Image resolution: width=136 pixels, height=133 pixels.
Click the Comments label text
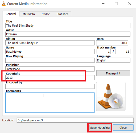[x=13, y=91]
